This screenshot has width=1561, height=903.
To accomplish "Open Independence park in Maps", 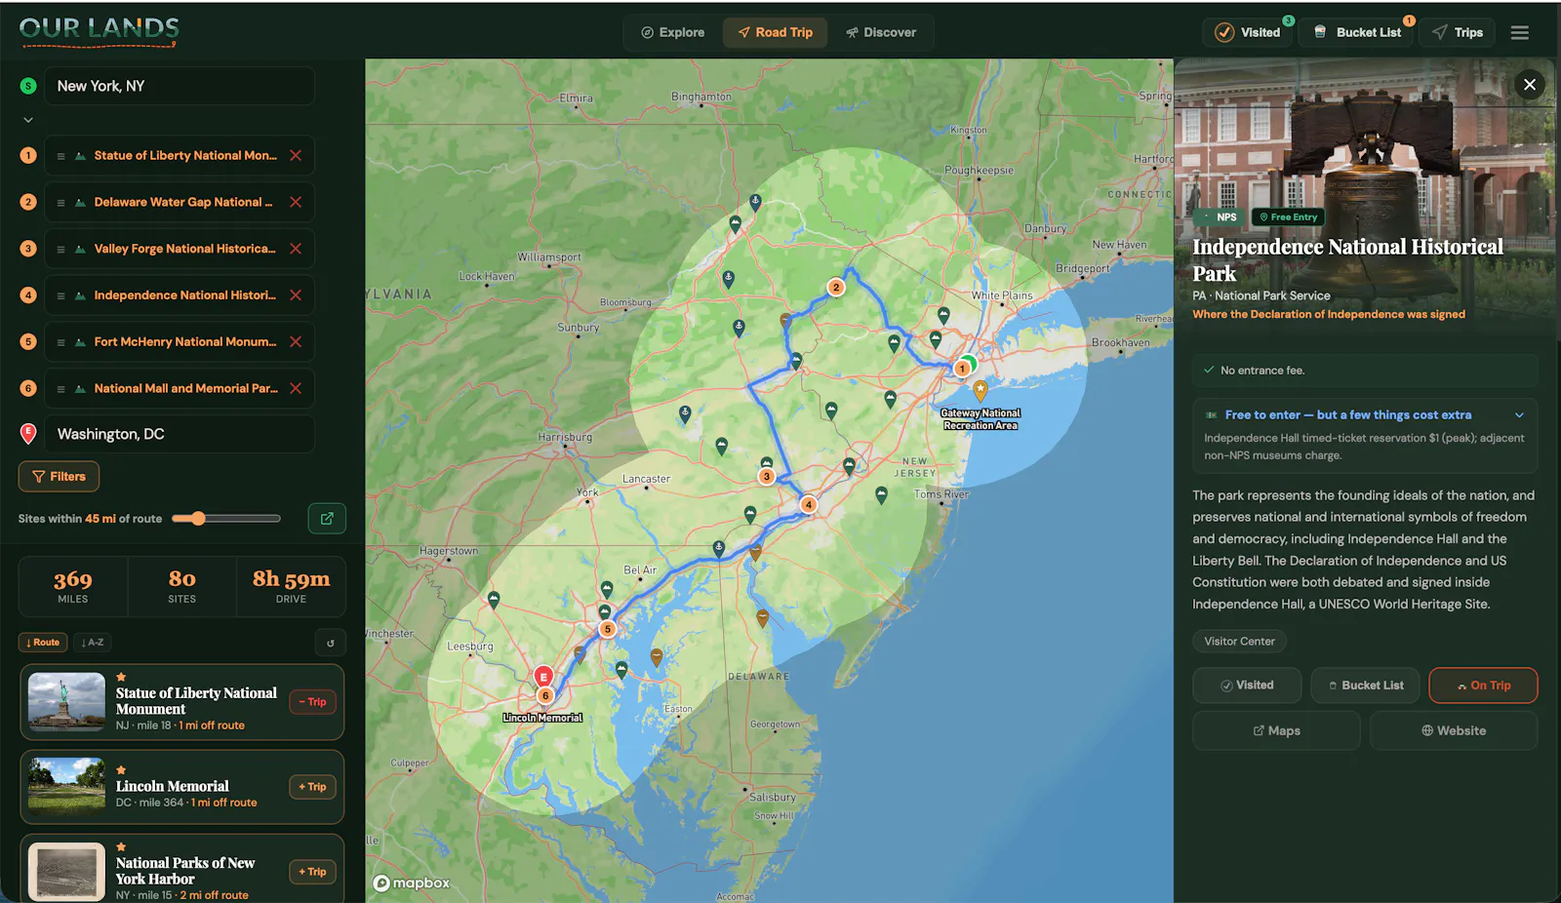I will point(1276,731).
